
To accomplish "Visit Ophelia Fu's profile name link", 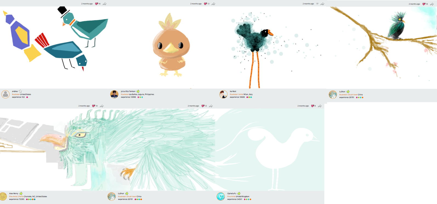I will [232, 194].
